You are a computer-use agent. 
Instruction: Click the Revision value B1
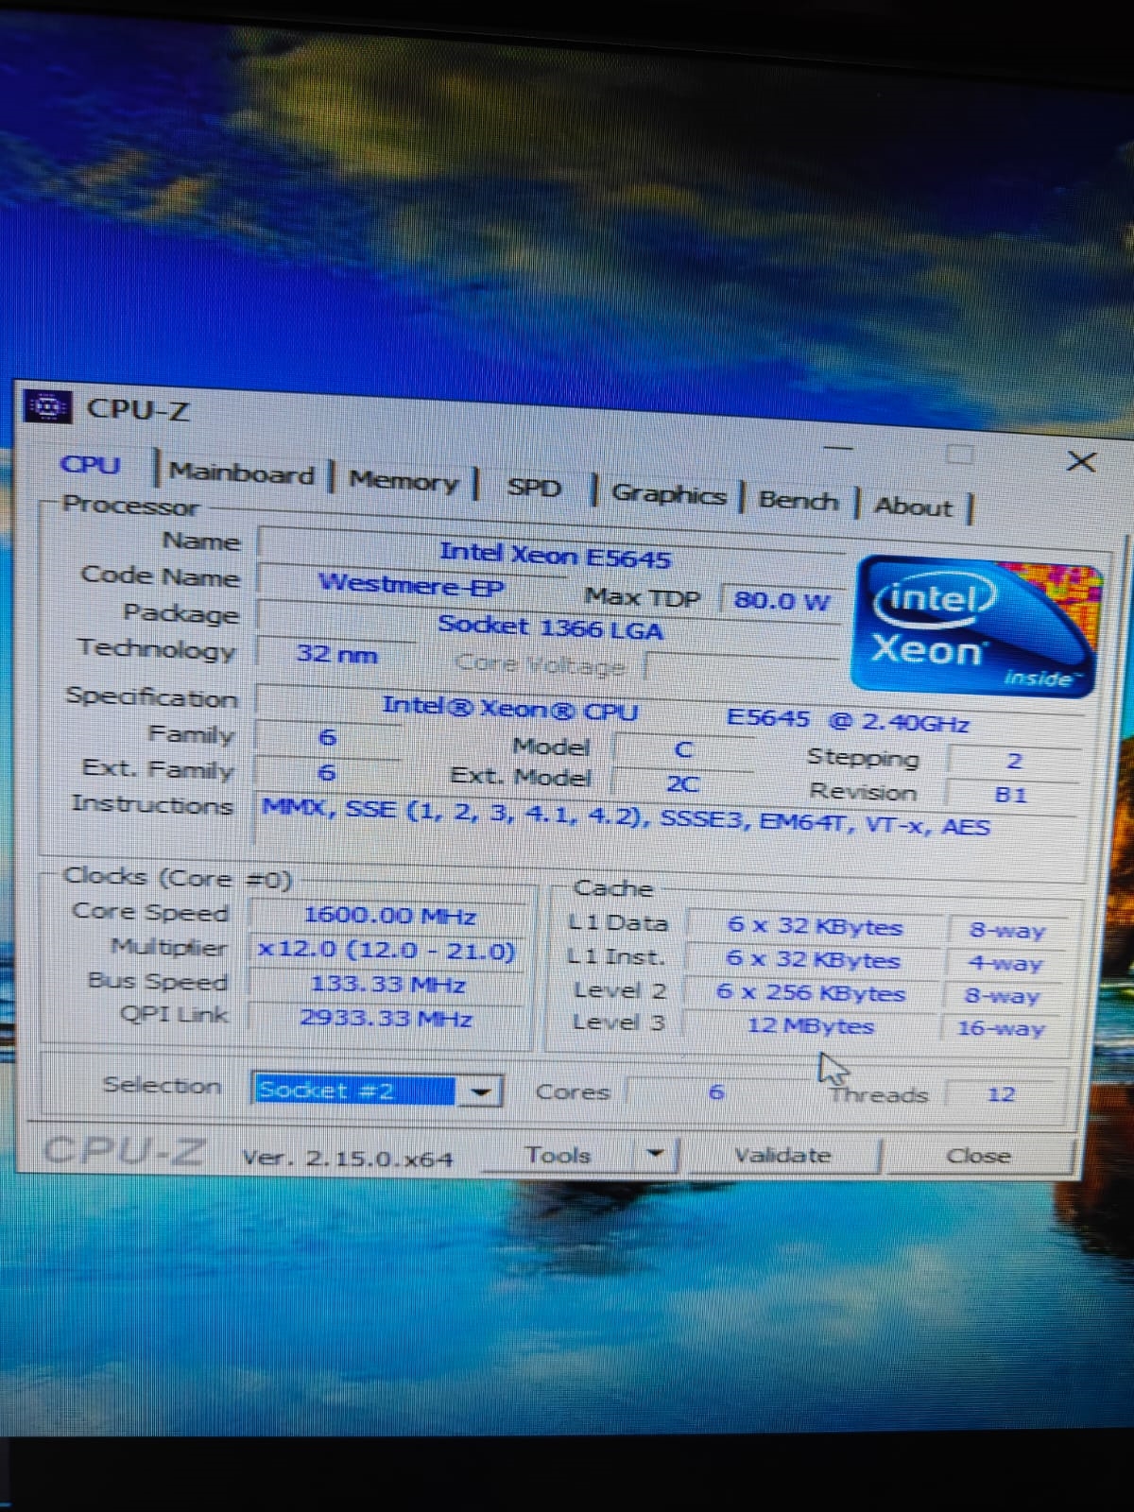[1011, 795]
